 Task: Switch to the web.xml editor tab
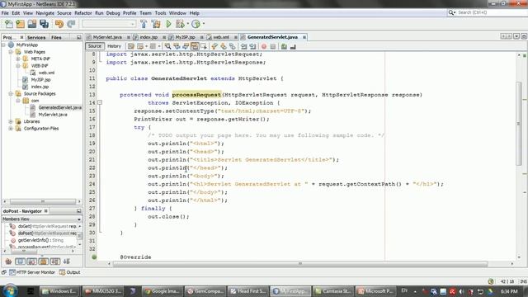(221, 37)
